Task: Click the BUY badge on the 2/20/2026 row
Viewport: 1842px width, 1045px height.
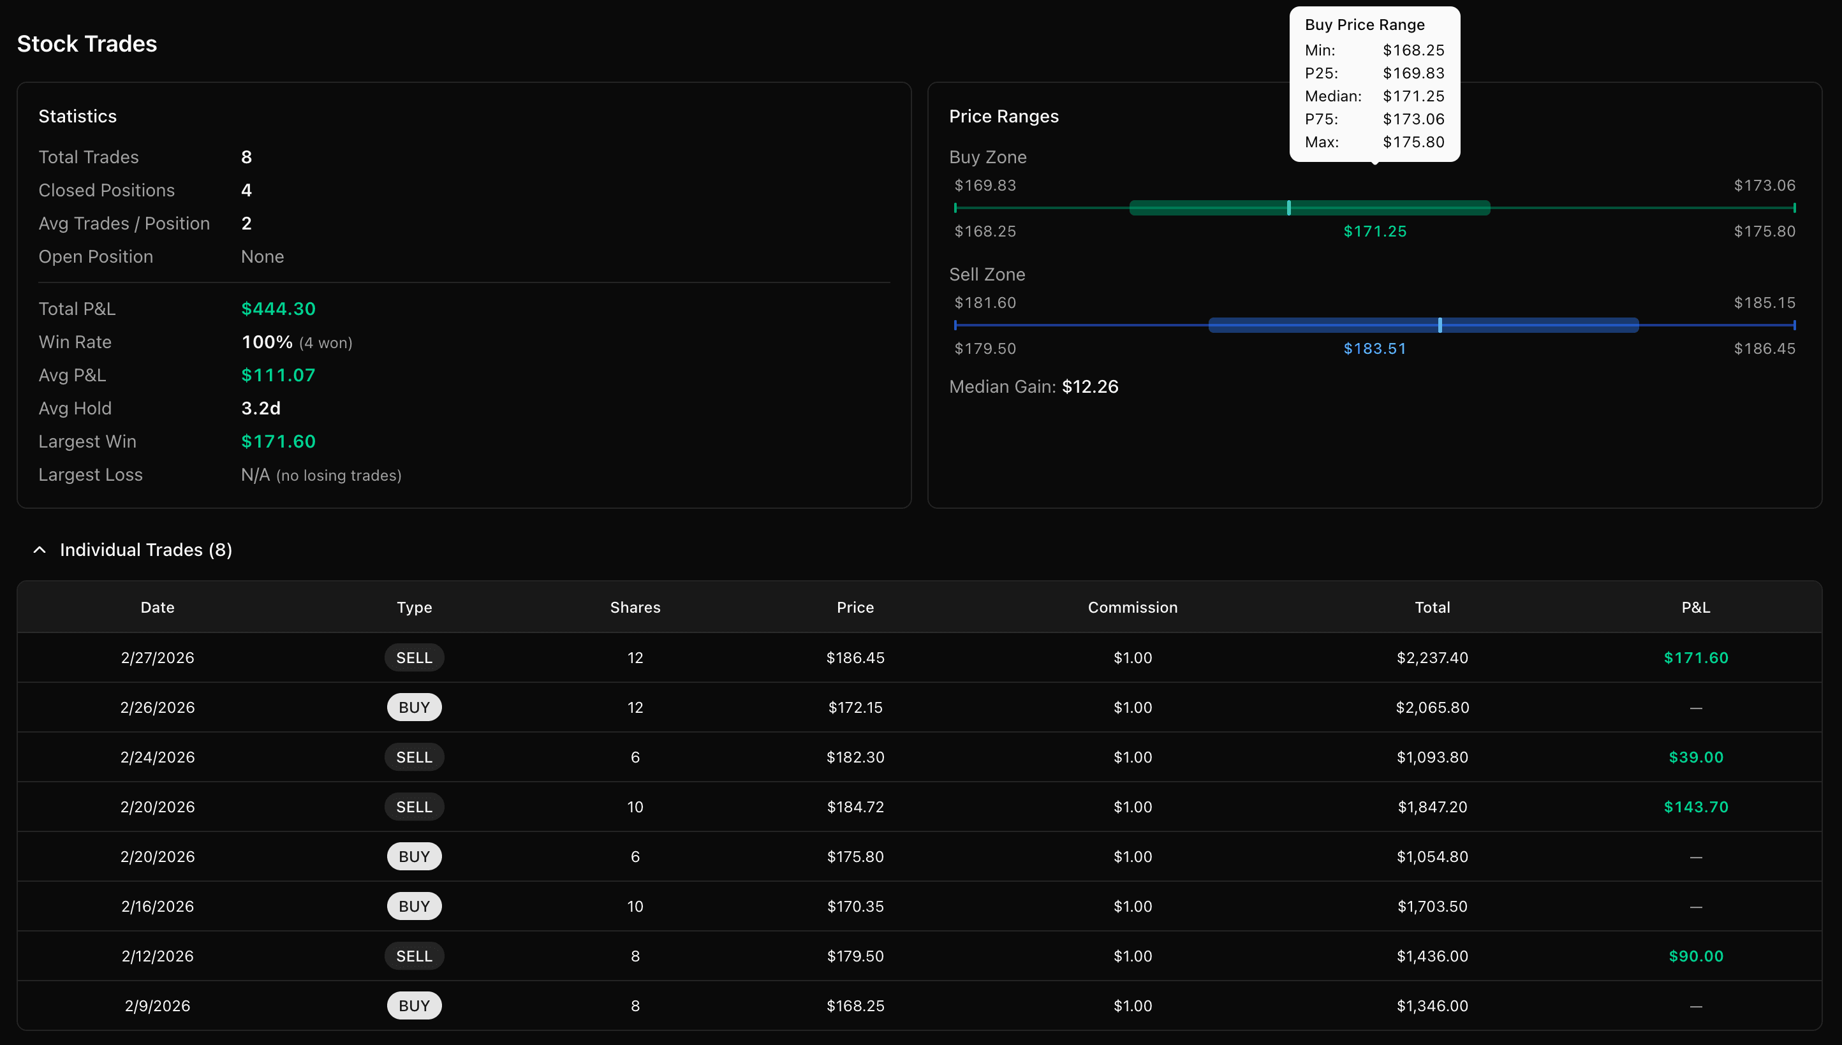Action: tap(414, 856)
